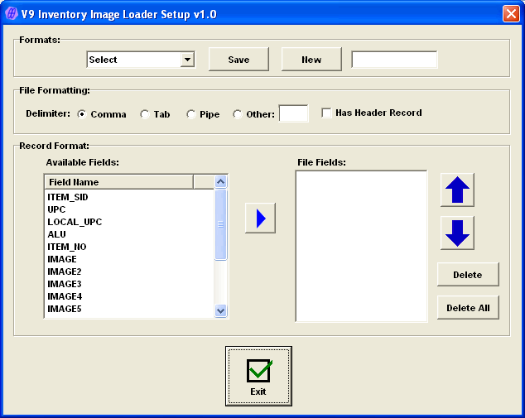Select the UPC field

(129, 209)
